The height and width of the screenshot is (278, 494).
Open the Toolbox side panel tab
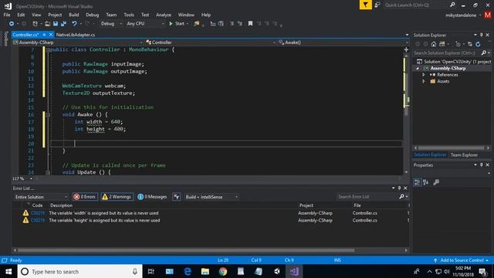pyautogui.click(x=5, y=39)
